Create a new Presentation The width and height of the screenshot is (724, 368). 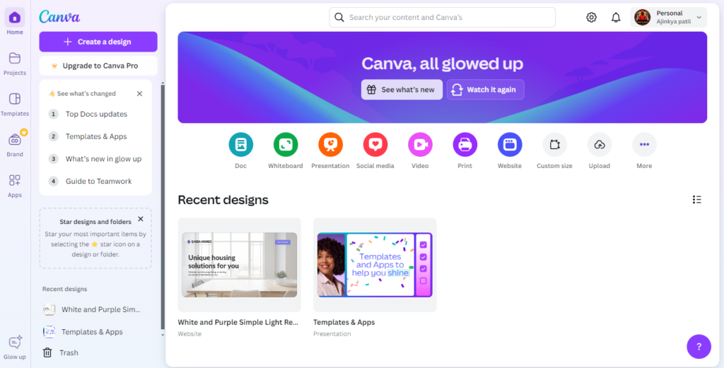pos(330,145)
